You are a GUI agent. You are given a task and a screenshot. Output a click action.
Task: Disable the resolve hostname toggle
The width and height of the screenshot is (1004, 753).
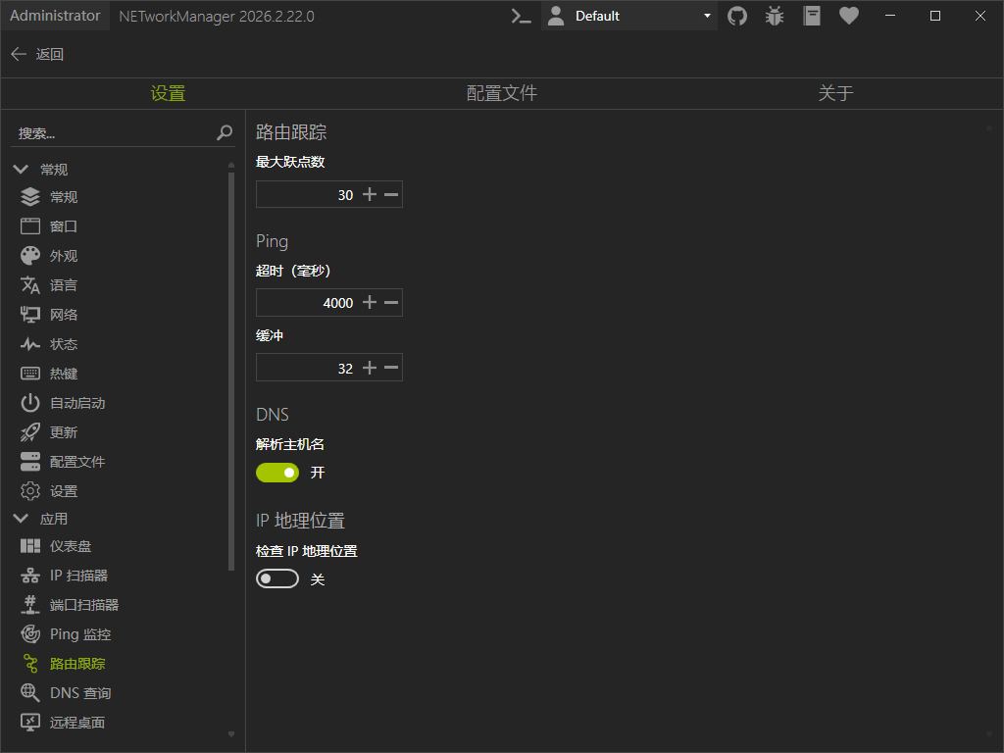(x=277, y=473)
